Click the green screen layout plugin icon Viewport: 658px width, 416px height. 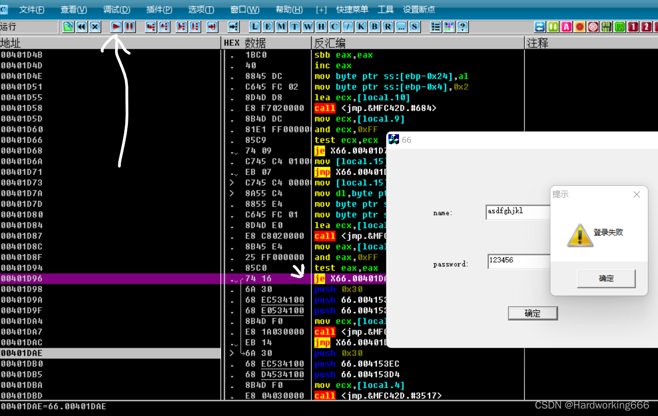[x=620, y=27]
